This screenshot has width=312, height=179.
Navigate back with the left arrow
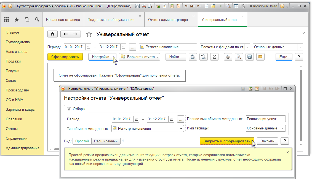(65, 34)
